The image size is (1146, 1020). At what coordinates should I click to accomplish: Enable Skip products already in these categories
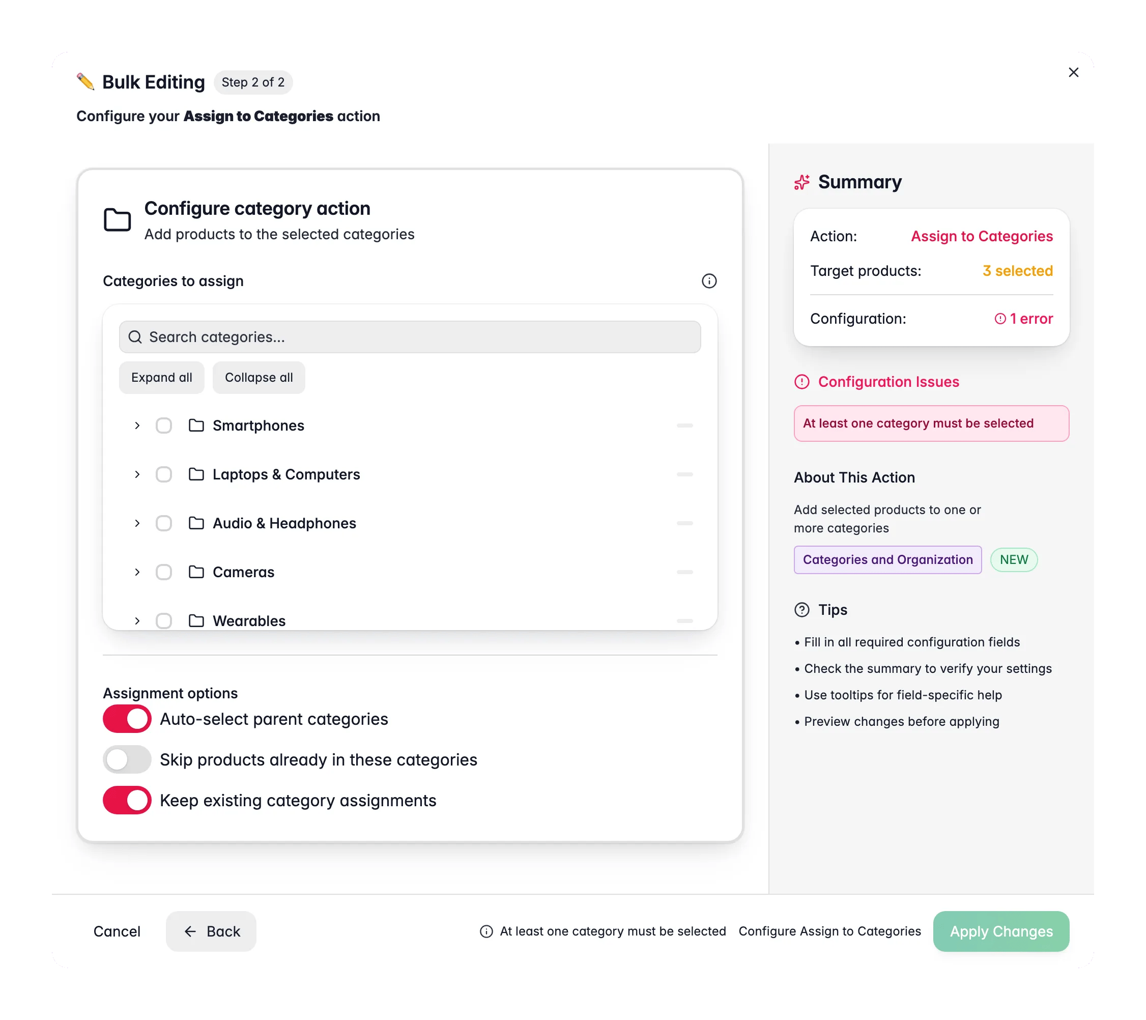pyautogui.click(x=127, y=760)
